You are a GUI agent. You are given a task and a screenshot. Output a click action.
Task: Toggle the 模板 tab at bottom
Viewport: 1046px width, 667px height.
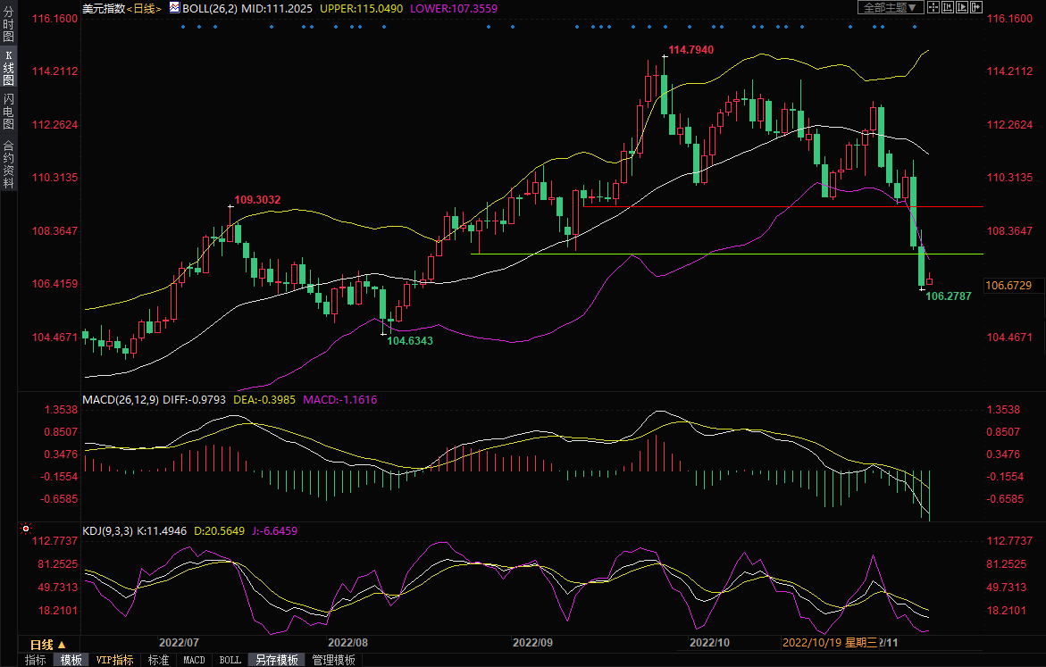(x=71, y=660)
